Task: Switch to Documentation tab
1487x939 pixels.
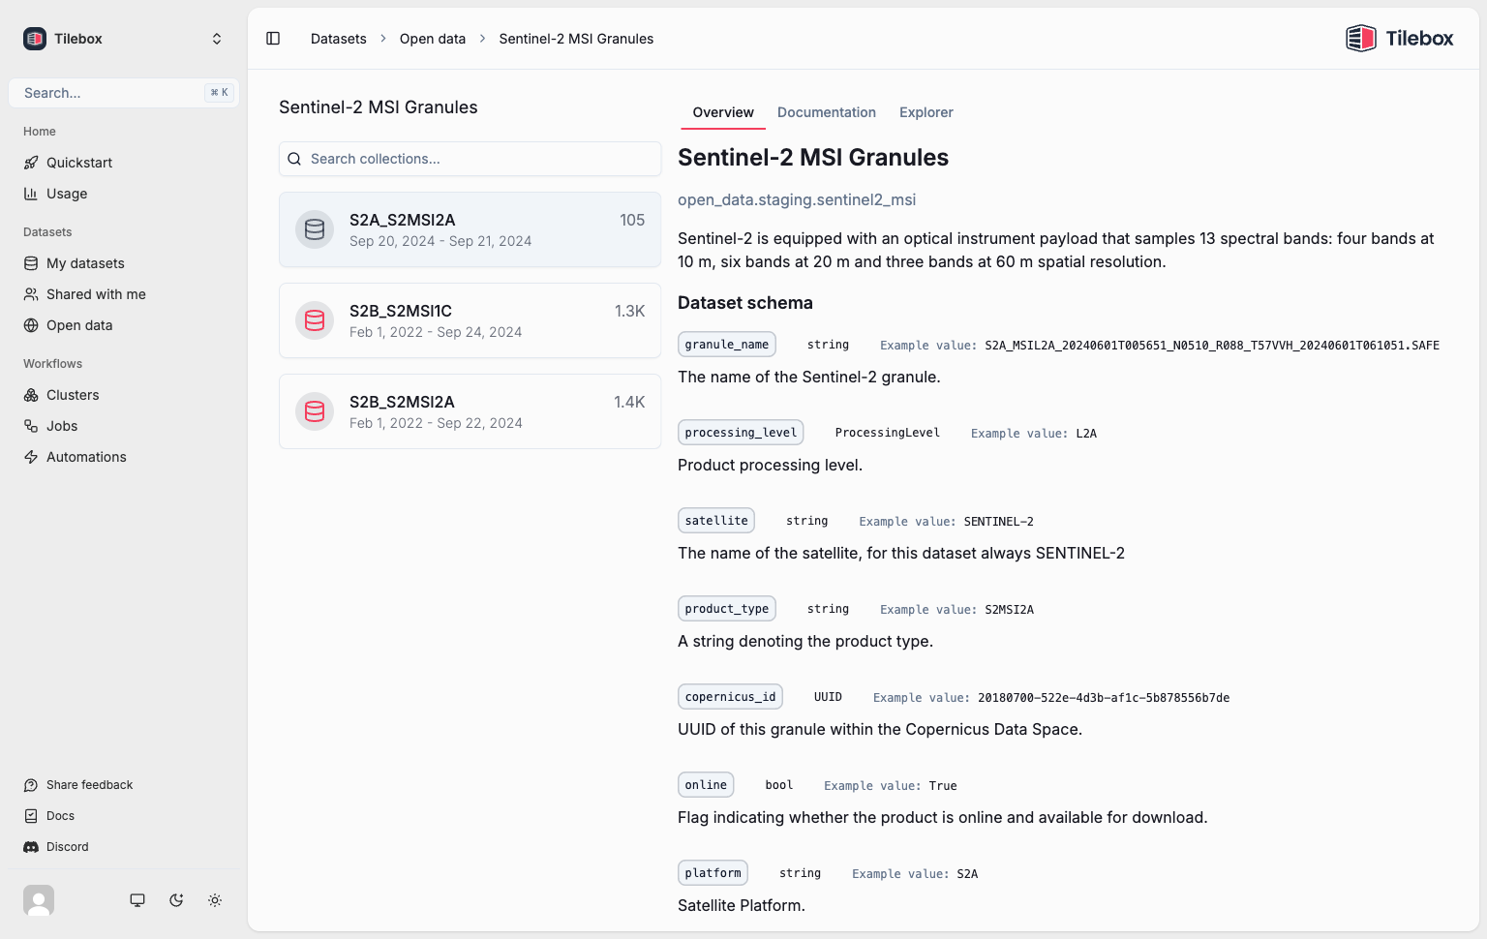Action: point(827,112)
